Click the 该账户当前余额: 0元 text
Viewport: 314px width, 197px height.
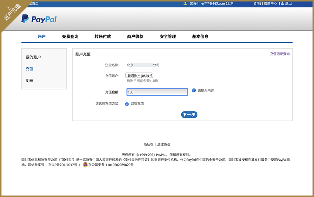142,81
